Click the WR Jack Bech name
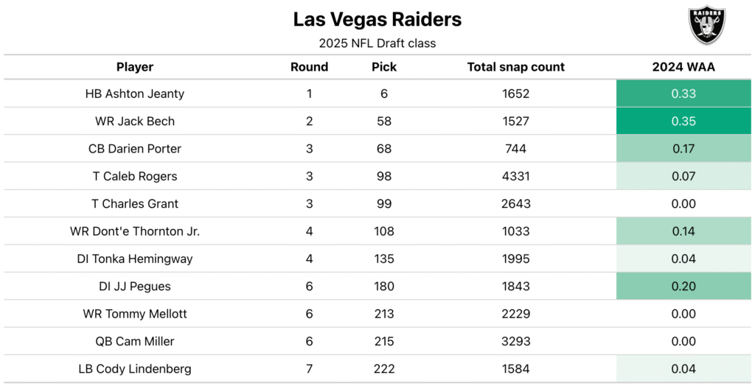Screen dimensions: 755x386 135,122
